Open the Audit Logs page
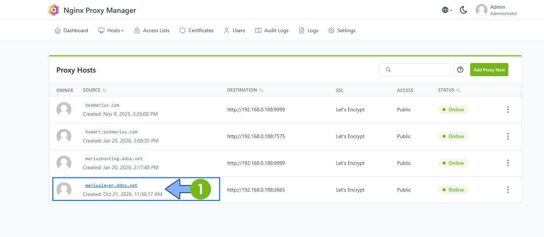Image resolution: width=544 pixels, height=237 pixels. [272, 30]
